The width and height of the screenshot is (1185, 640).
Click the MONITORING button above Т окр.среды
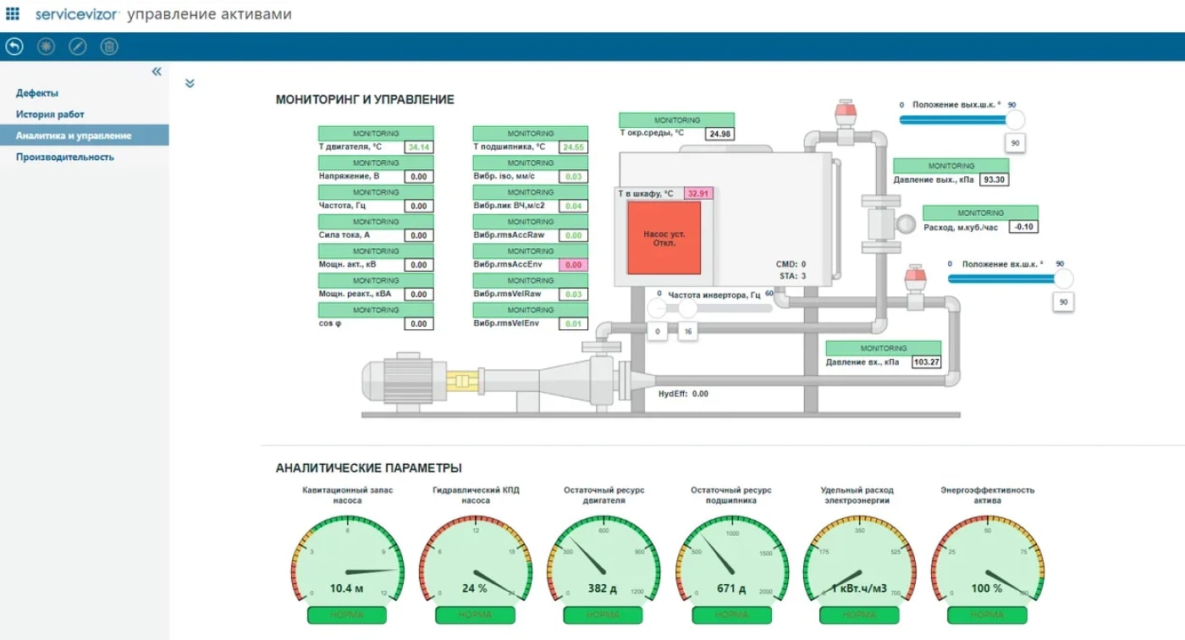(677, 120)
